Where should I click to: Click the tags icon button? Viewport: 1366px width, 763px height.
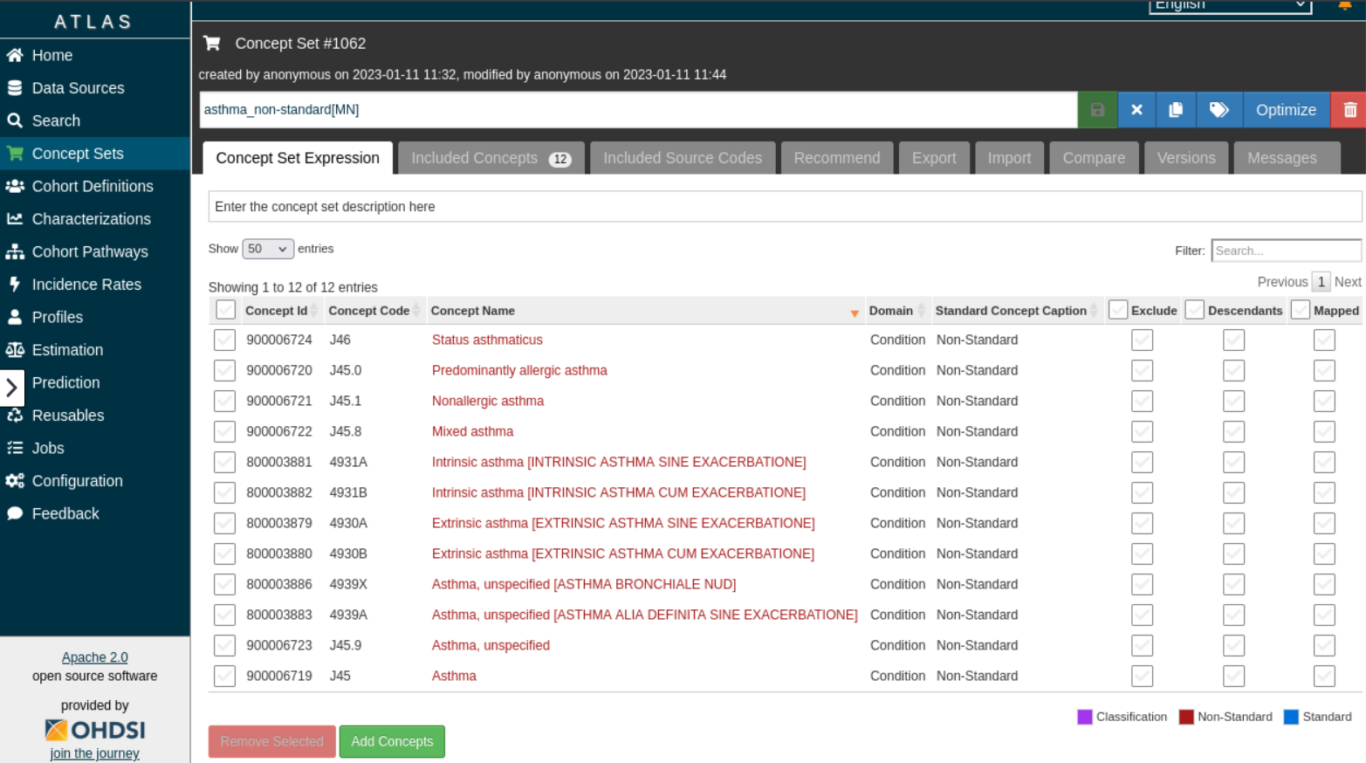[x=1218, y=110]
